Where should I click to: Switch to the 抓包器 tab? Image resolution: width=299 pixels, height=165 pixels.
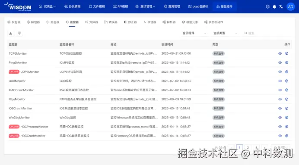53,22
